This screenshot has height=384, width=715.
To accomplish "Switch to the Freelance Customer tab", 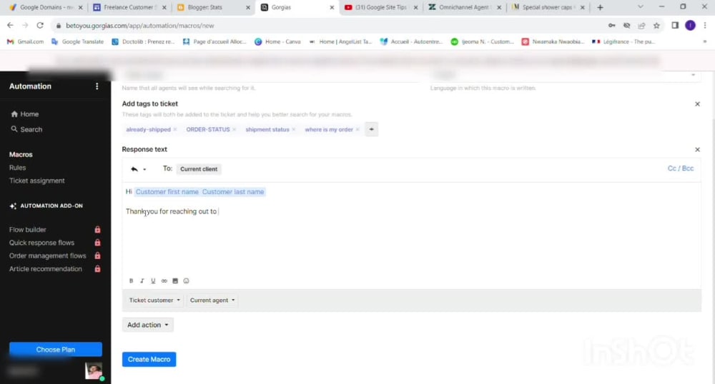I will tap(130, 7).
